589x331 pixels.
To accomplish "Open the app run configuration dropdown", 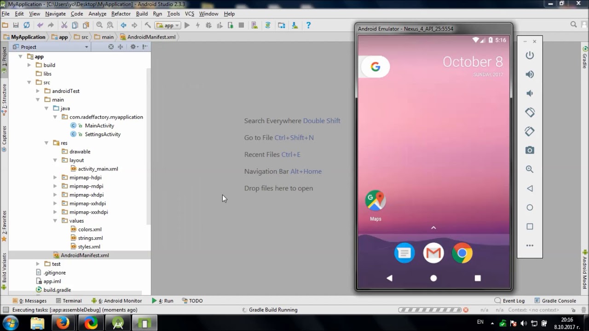I will coord(167,26).
